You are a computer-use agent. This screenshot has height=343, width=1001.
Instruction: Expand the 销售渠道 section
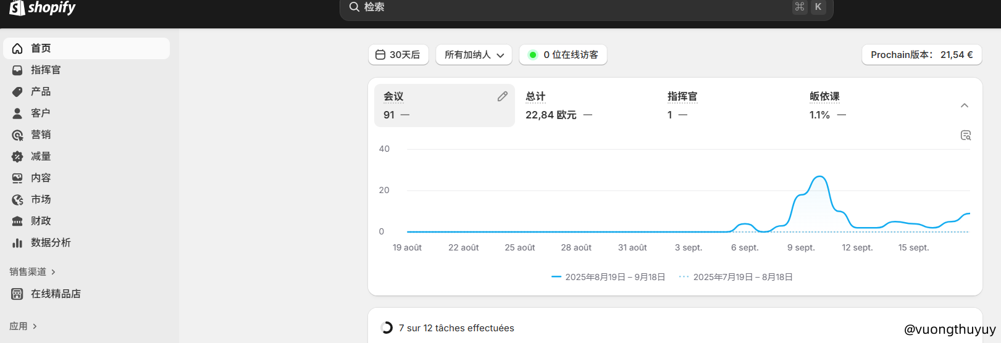coord(33,272)
